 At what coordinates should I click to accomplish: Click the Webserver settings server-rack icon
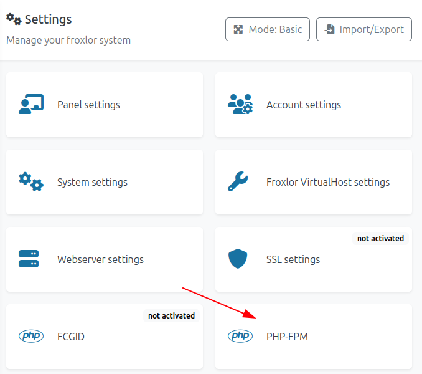[x=29, y=259]
